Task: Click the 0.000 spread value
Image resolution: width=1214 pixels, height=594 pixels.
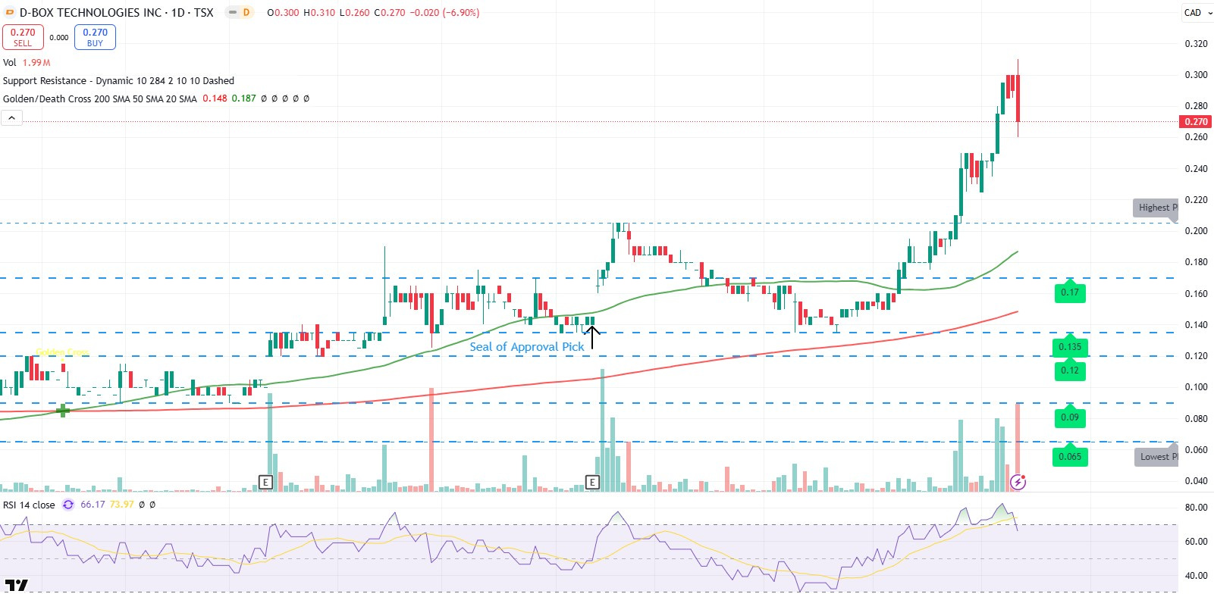Action: coord(59,37)
